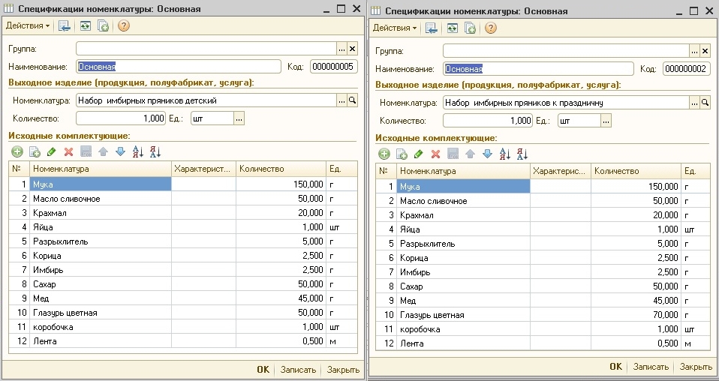The height and width of the screenshot is (381, 719).
Task: Click Закрыть button in right window
Action: 696,366
